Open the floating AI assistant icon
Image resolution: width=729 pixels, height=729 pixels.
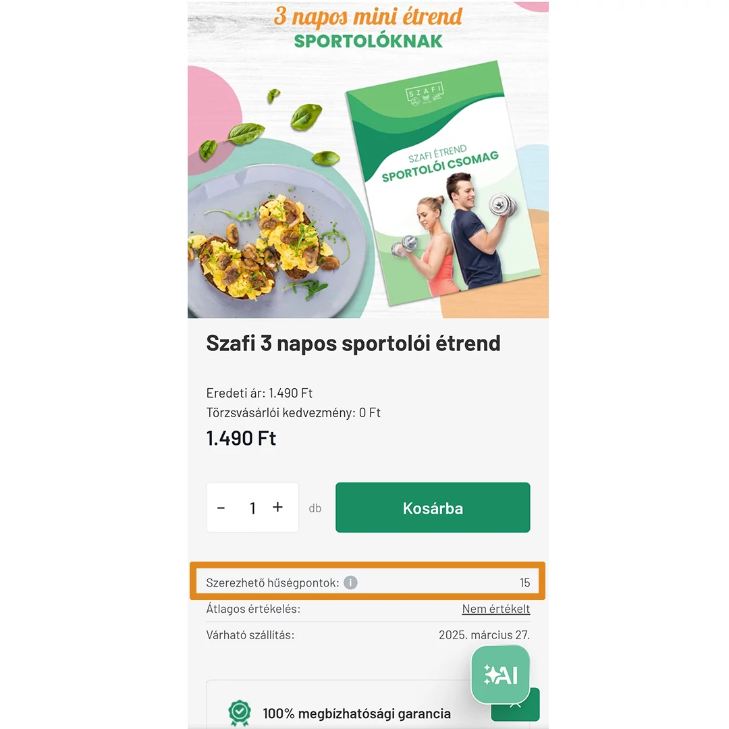coord(500,674)
